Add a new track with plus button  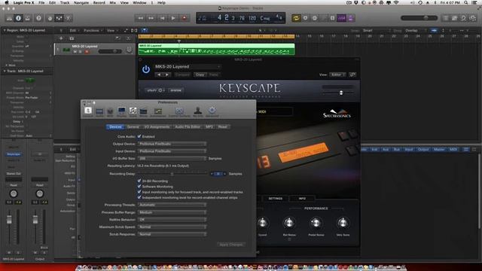pos(61,38)
